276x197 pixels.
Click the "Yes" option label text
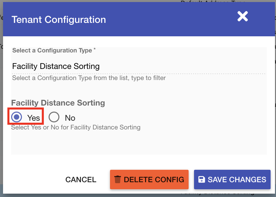(34, 118)
